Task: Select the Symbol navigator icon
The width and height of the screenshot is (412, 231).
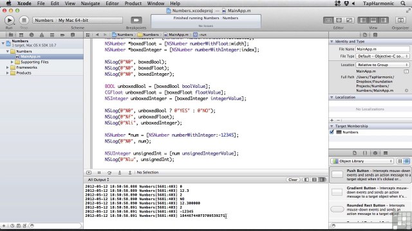Action: point(21,35)
